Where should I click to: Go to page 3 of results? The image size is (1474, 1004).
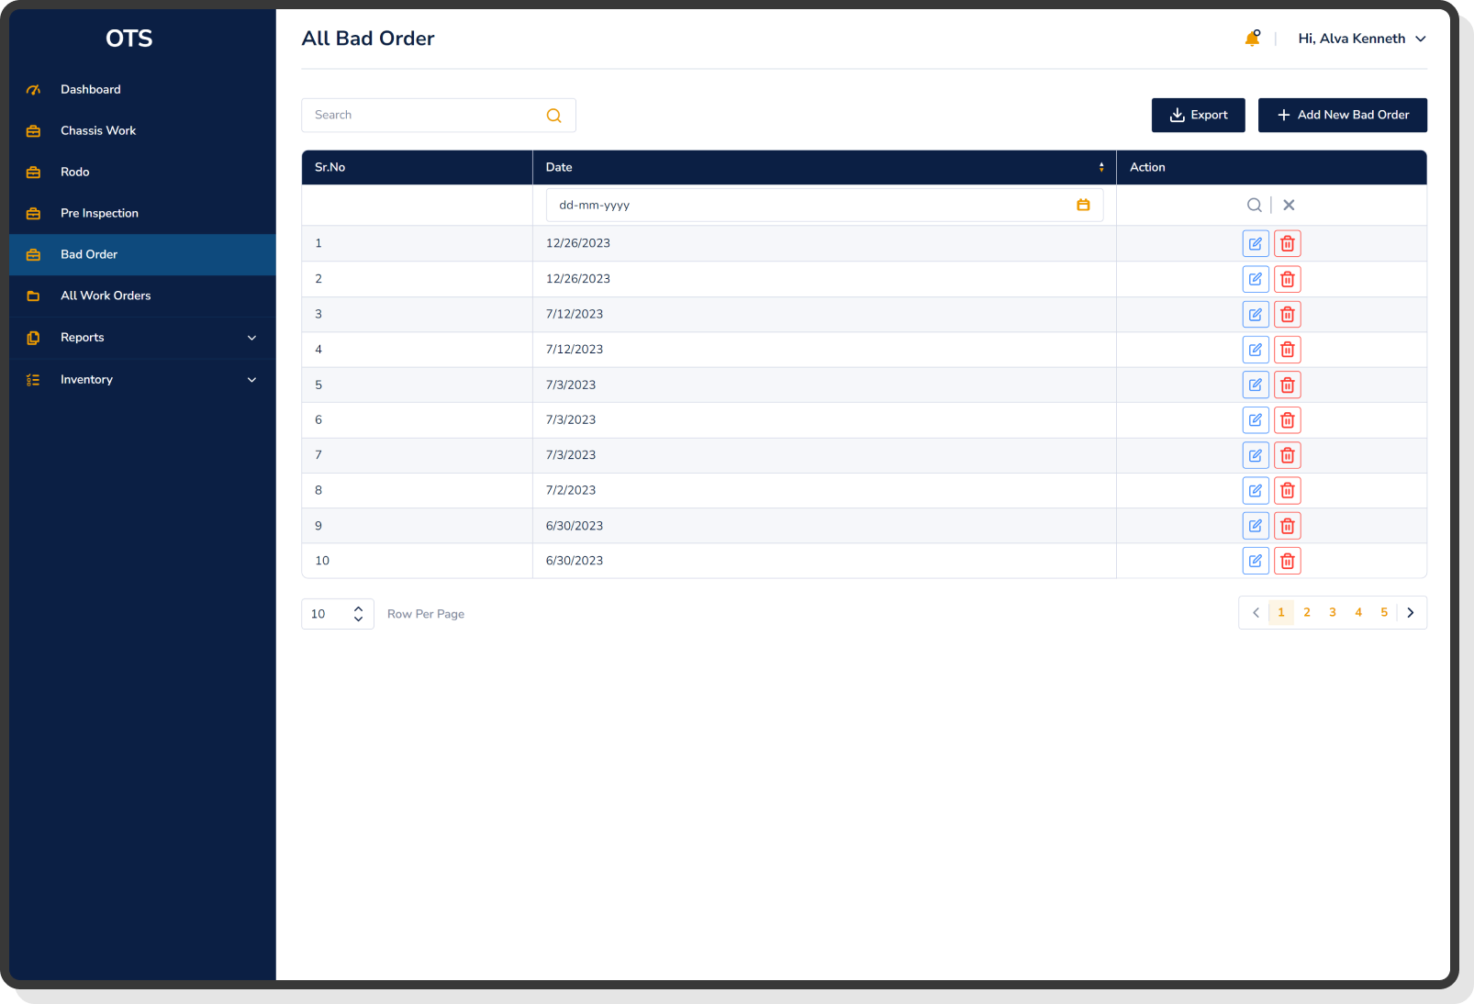[1332, 612]
